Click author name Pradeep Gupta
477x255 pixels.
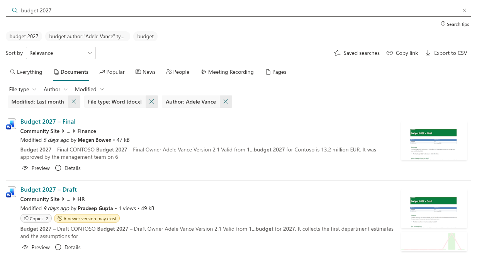95,208
